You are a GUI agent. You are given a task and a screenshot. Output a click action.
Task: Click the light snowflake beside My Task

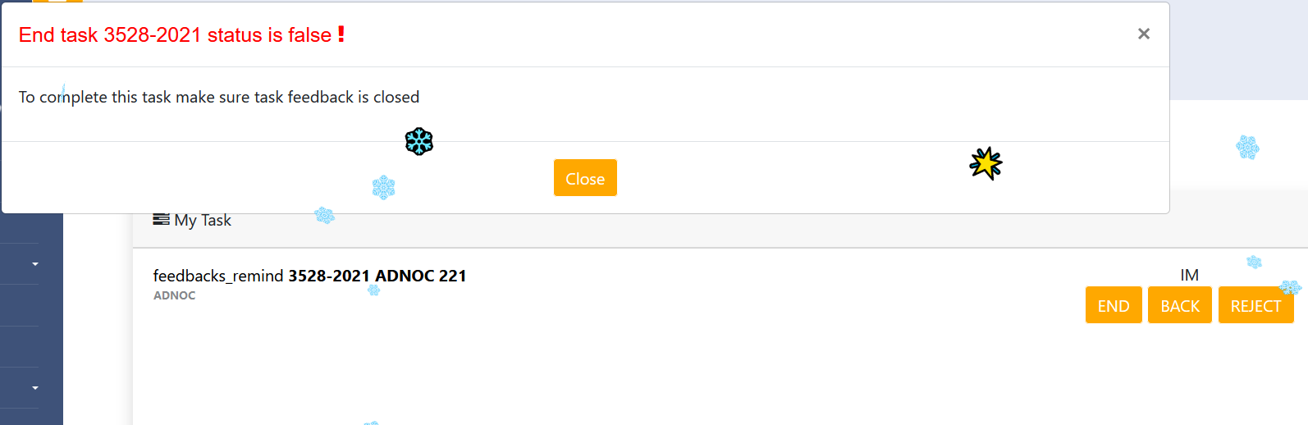(324, 215)
